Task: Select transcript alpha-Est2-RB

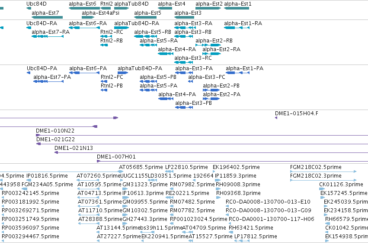Action: coord(208,45)
